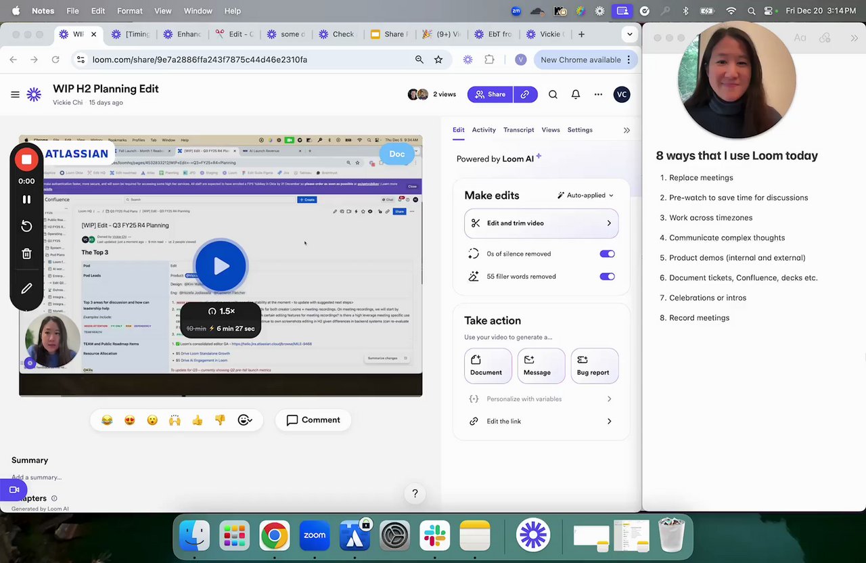Open Zoom from the Dock
The image size is (866, 563).
tap(315, 535)
